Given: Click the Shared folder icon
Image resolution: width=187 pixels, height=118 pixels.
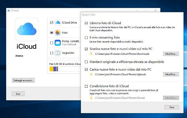Looking at the screenshot, I should [x=91, y=98].
